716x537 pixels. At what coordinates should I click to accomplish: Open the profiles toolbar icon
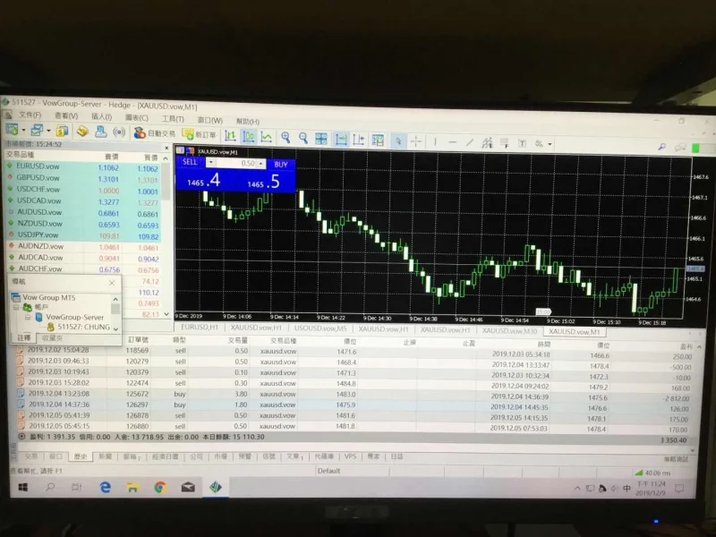tap(37, 130)
